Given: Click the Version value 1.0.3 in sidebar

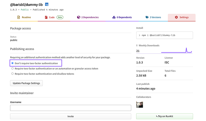Looking at the screenshot, I should click(139, 62).
